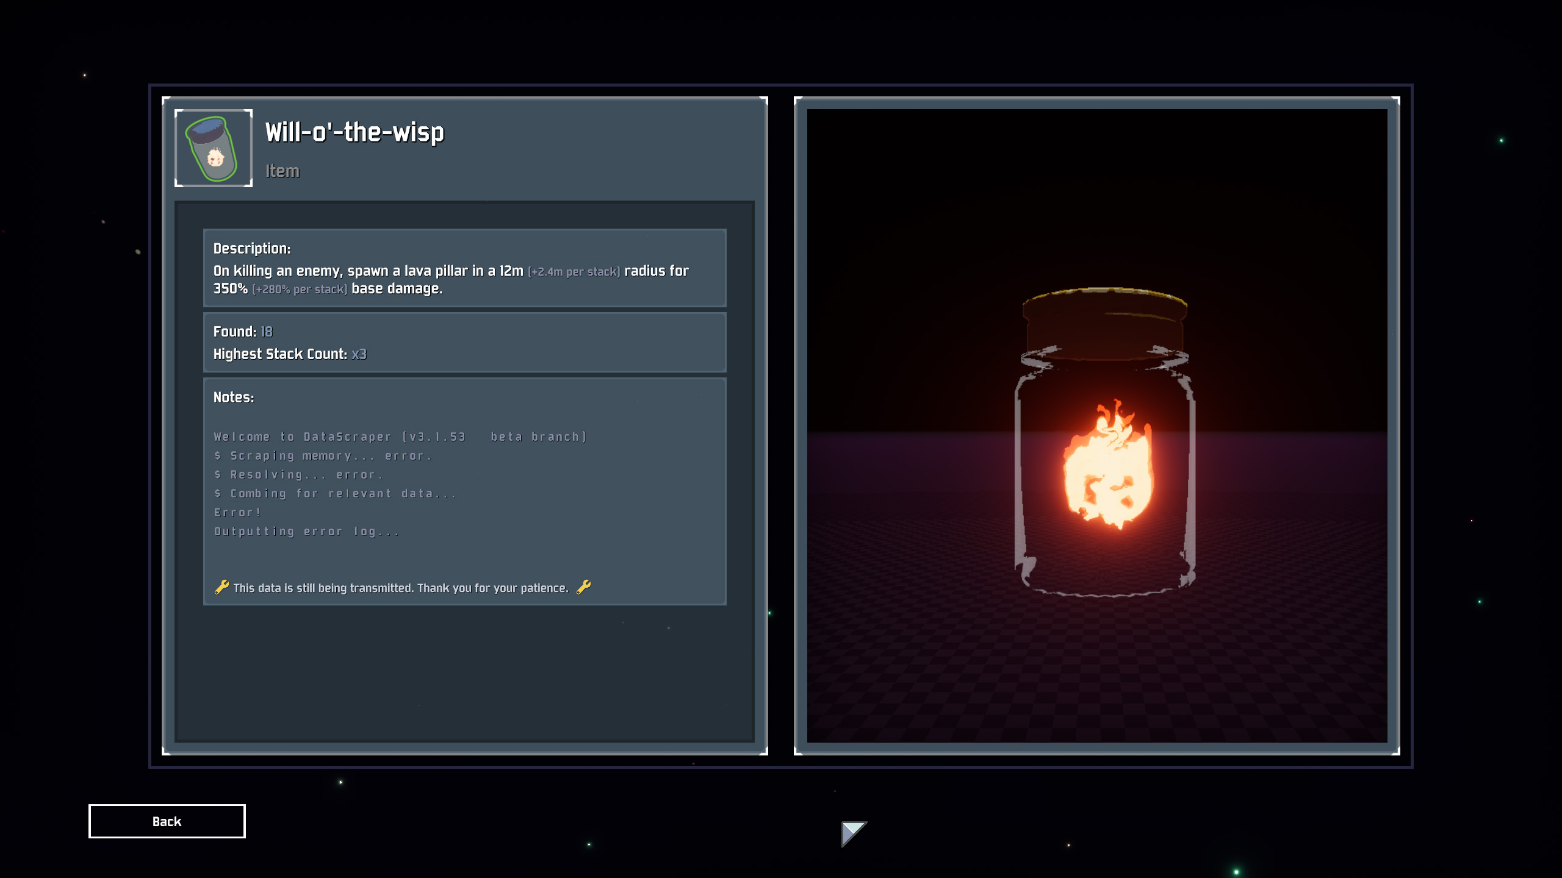Click the Item category label

click(x=282, y=171)
